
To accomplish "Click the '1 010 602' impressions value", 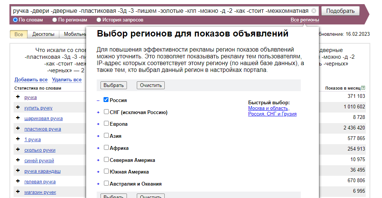I will [x=354, y=107].
